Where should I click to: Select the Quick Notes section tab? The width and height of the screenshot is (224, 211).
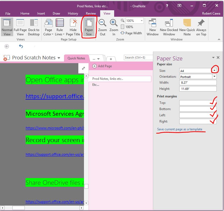pyautogui.click(x=76, y=58)
